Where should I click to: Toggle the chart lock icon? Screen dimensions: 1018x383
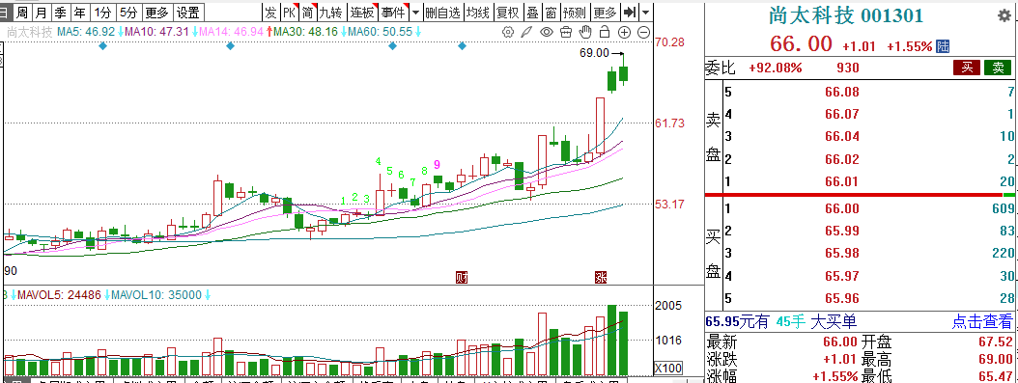pos(605,32)
